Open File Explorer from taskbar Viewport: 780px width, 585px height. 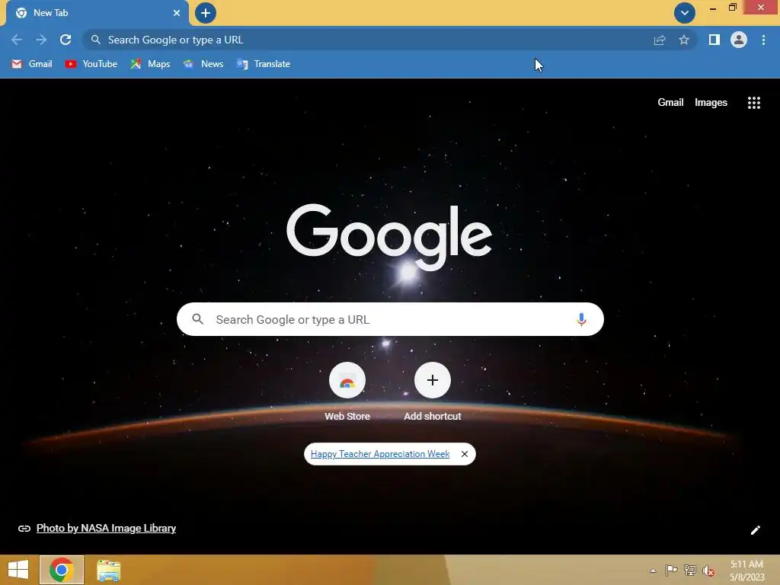(108, 570)
